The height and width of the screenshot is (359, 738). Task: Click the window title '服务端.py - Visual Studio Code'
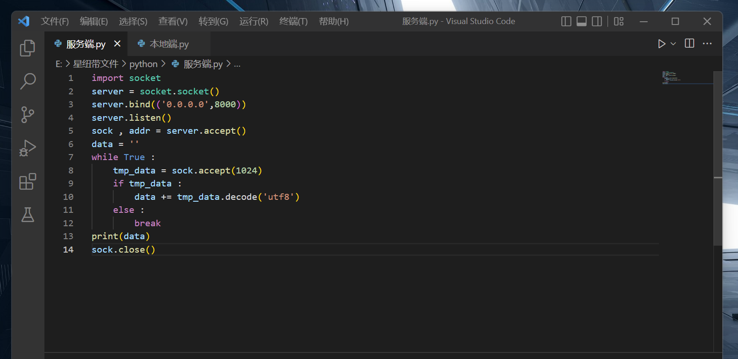(459, 21)
